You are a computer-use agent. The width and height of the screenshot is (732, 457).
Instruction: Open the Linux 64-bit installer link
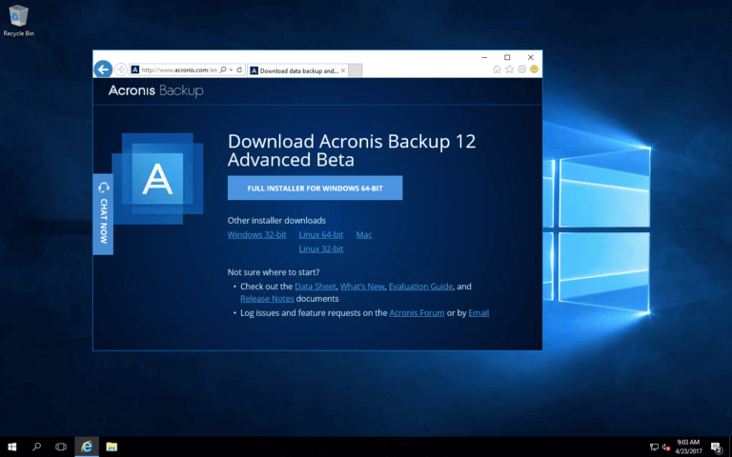pyautogui.click(x=321, y=234)
